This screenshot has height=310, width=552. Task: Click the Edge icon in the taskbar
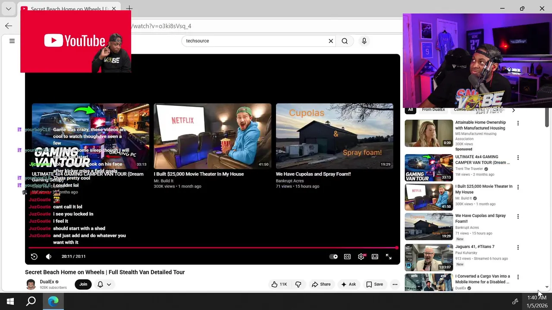53,301
